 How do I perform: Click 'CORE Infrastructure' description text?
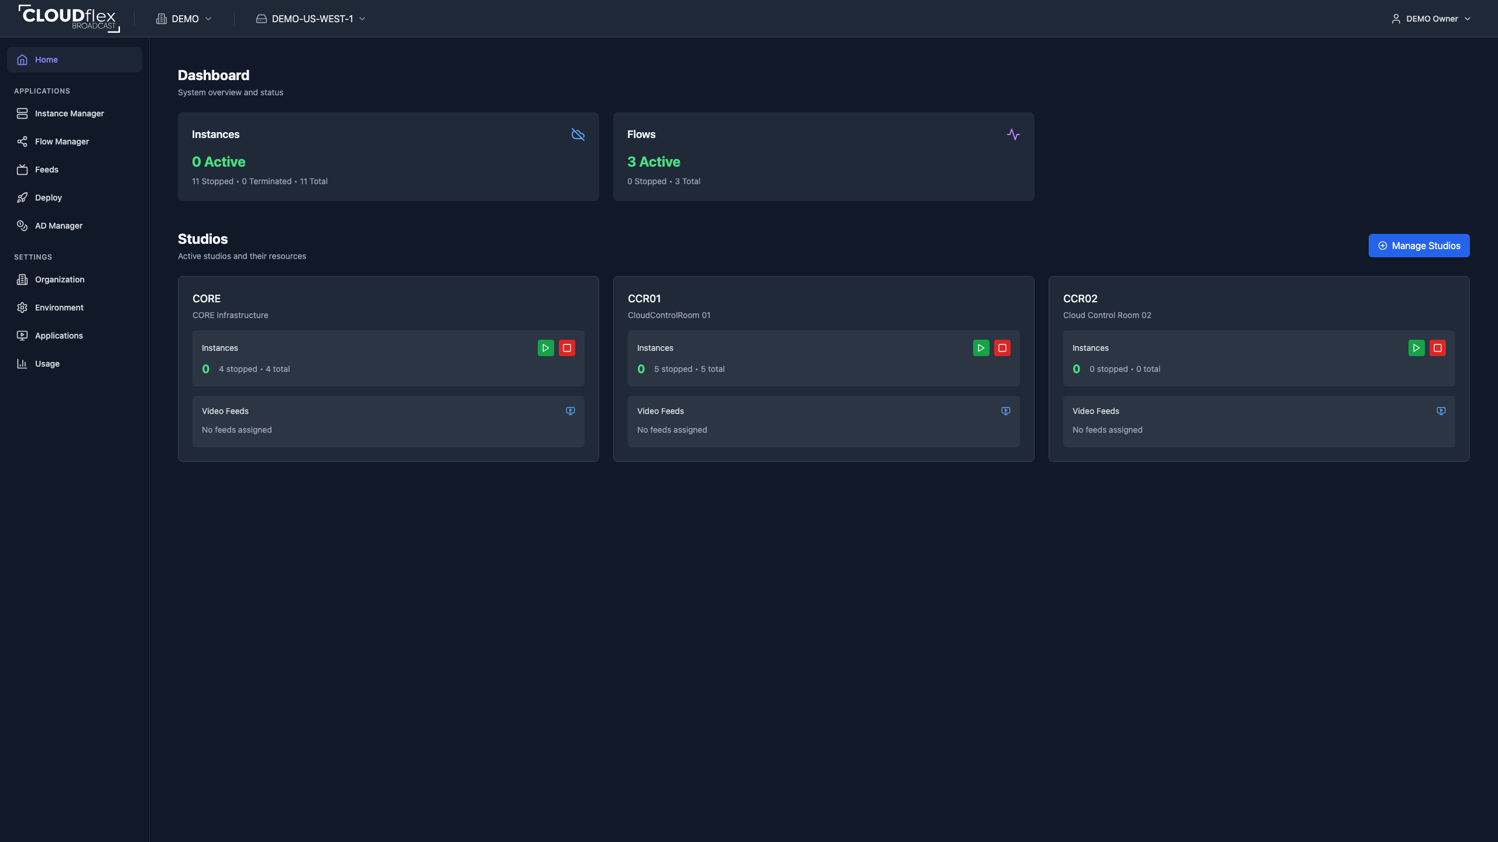(x=231, y=315)
